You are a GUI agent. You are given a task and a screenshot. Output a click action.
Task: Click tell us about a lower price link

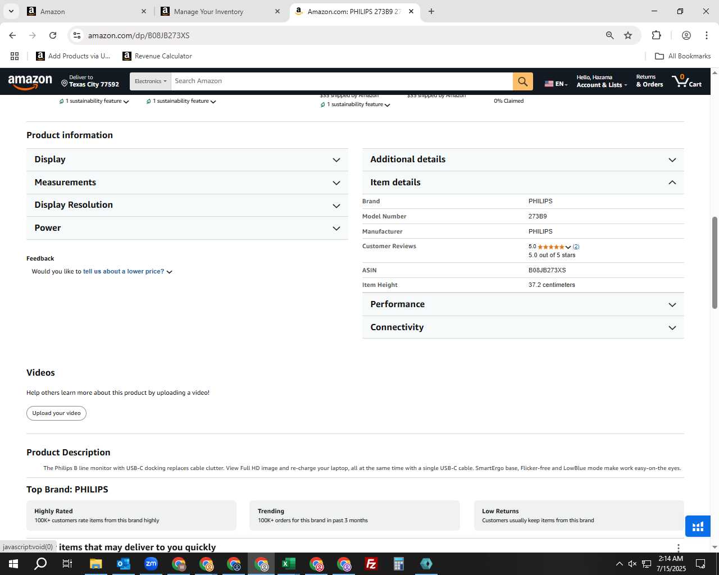pyautogui.click(x=124, y=271)
